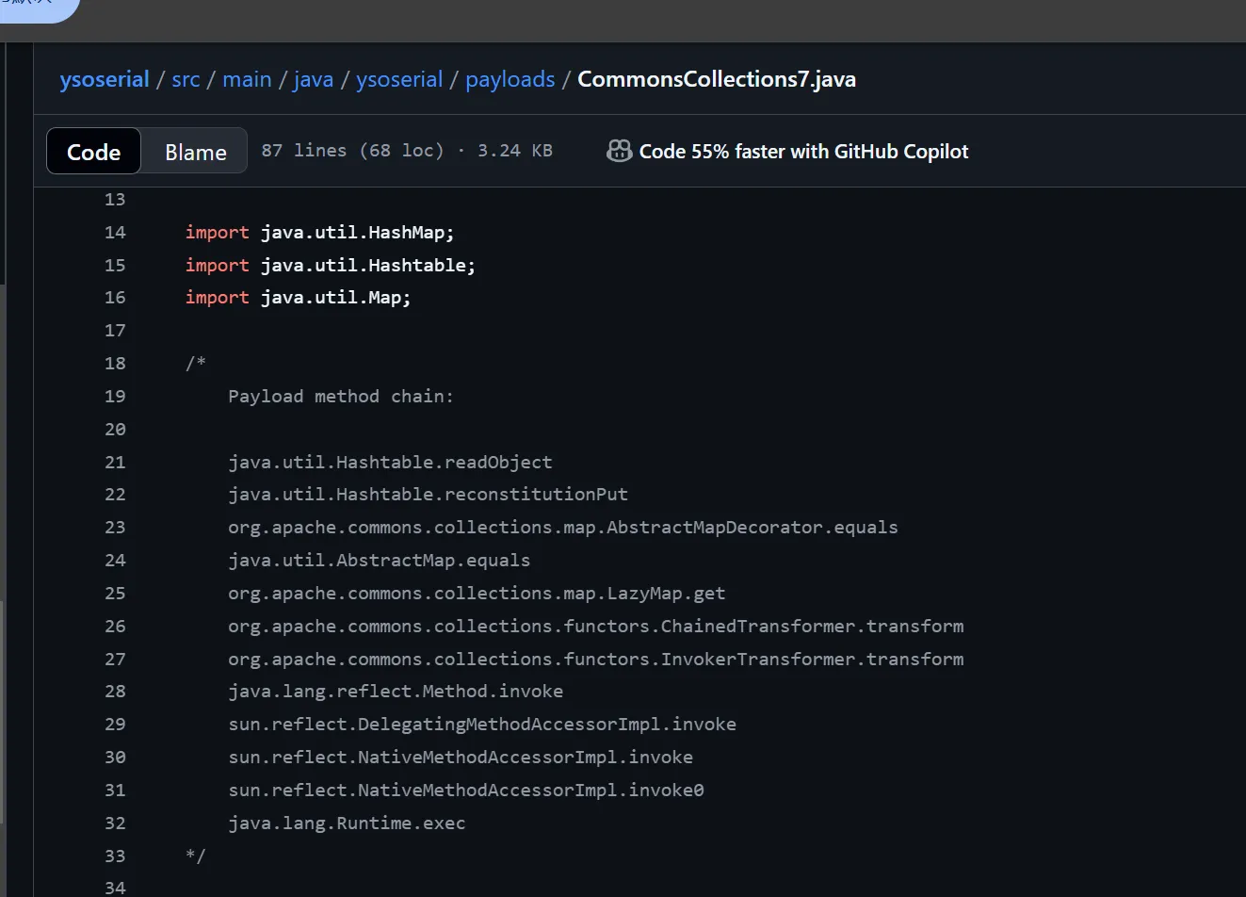
Task: Select line number 32
Action: click(x=115, y=824)
